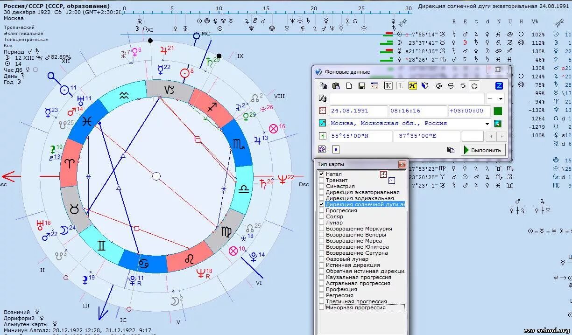Screen dimensions: 572x335
Task: Click the greyed L letter icon
Action: pyautogui.click(x=400, y=86)
